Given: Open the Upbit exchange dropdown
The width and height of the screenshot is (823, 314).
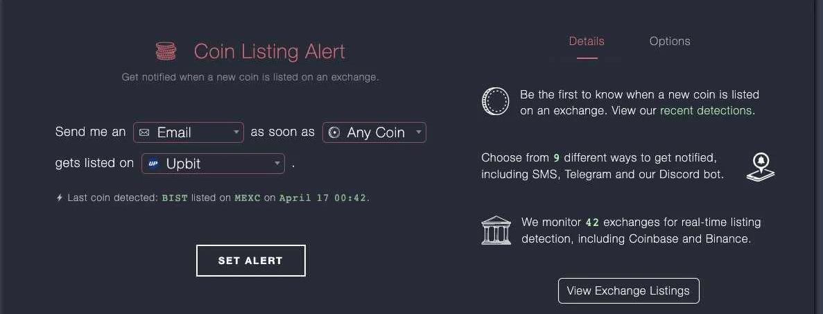Looking at the screenshot, I should click(214, 164).
